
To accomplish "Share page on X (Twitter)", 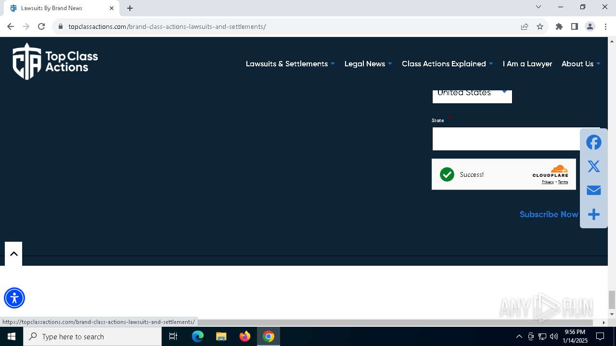I will (594, 166).
